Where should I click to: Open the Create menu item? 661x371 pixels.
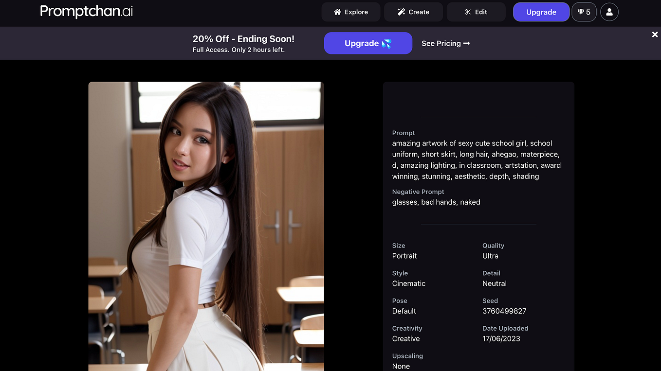click(x=413, y=12)
